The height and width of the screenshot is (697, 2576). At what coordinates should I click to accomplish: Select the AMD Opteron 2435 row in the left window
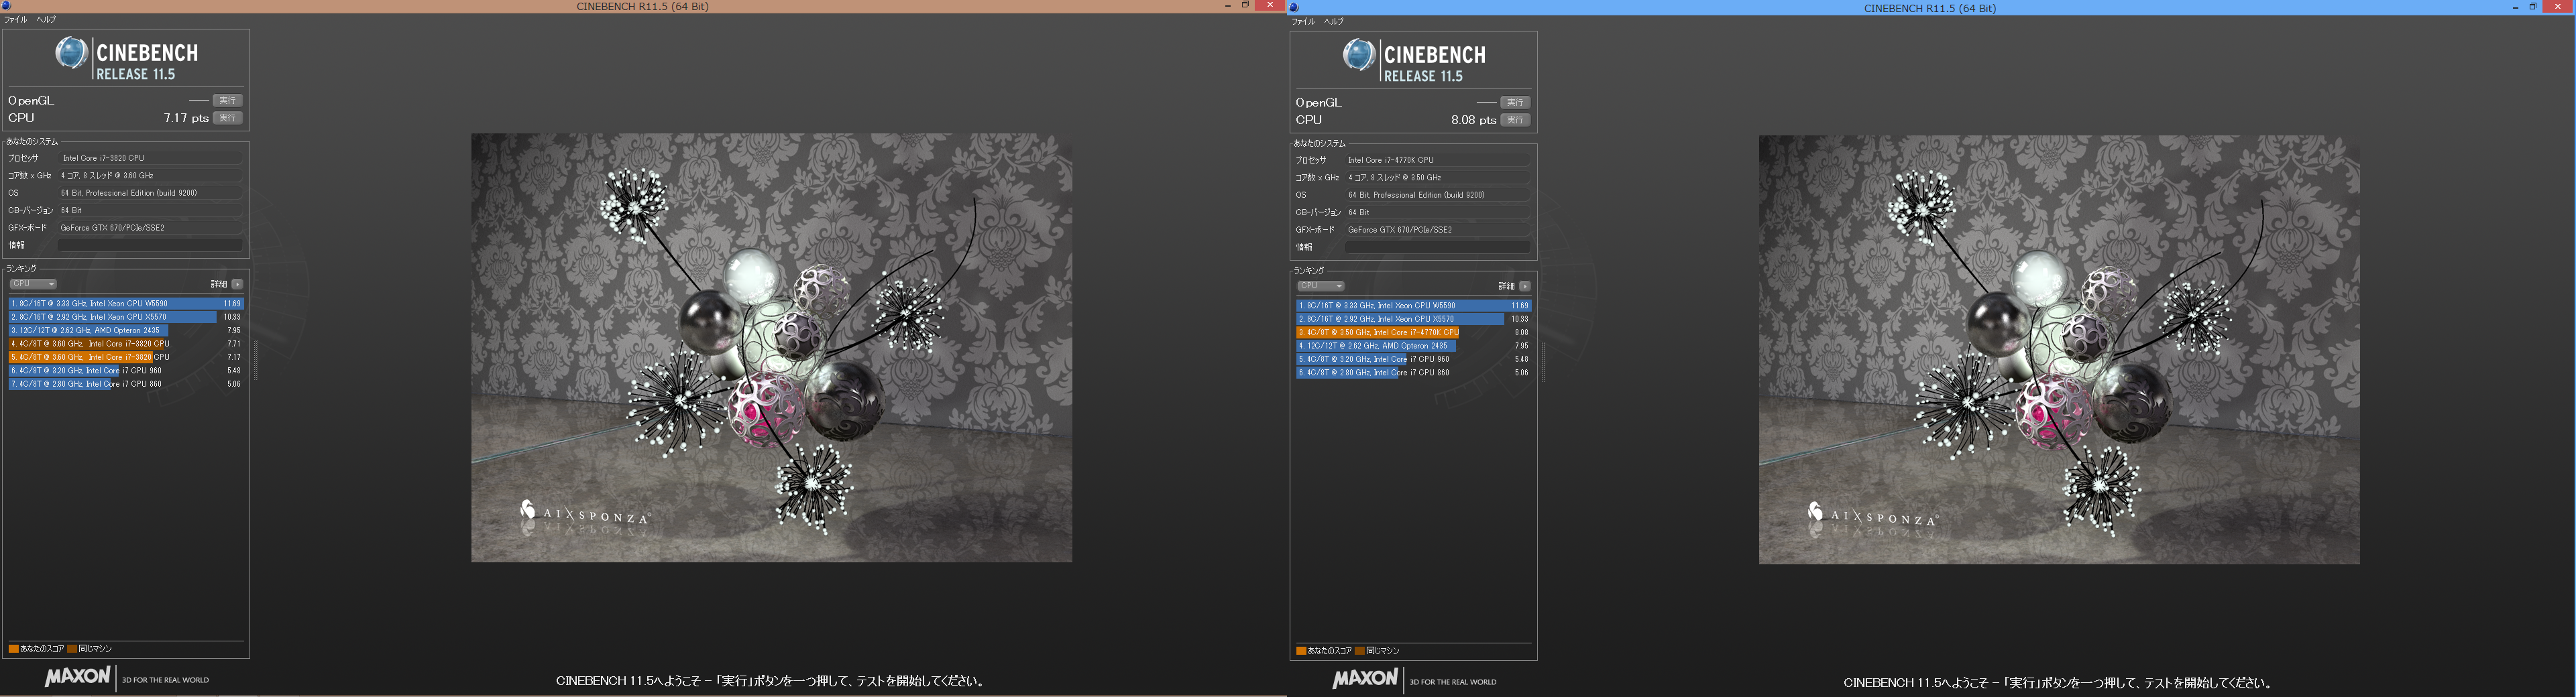click(x=126, y=330)
